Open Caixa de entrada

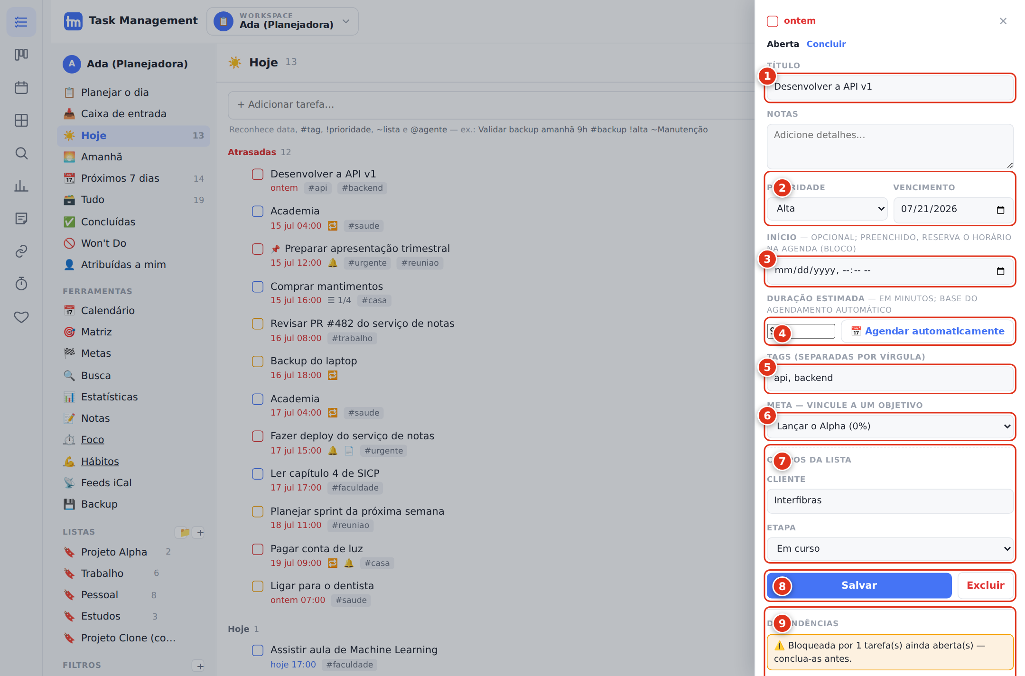pos(133,114)
